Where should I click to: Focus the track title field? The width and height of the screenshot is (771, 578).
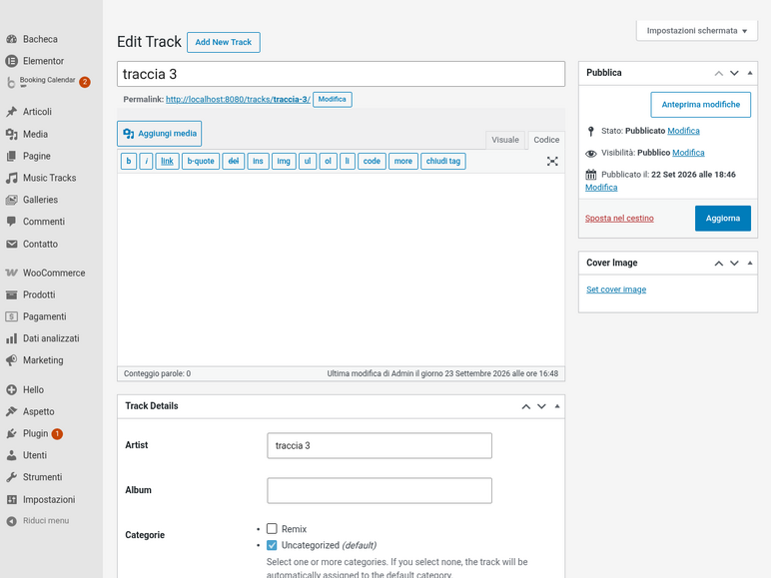[x=341, y=74]
